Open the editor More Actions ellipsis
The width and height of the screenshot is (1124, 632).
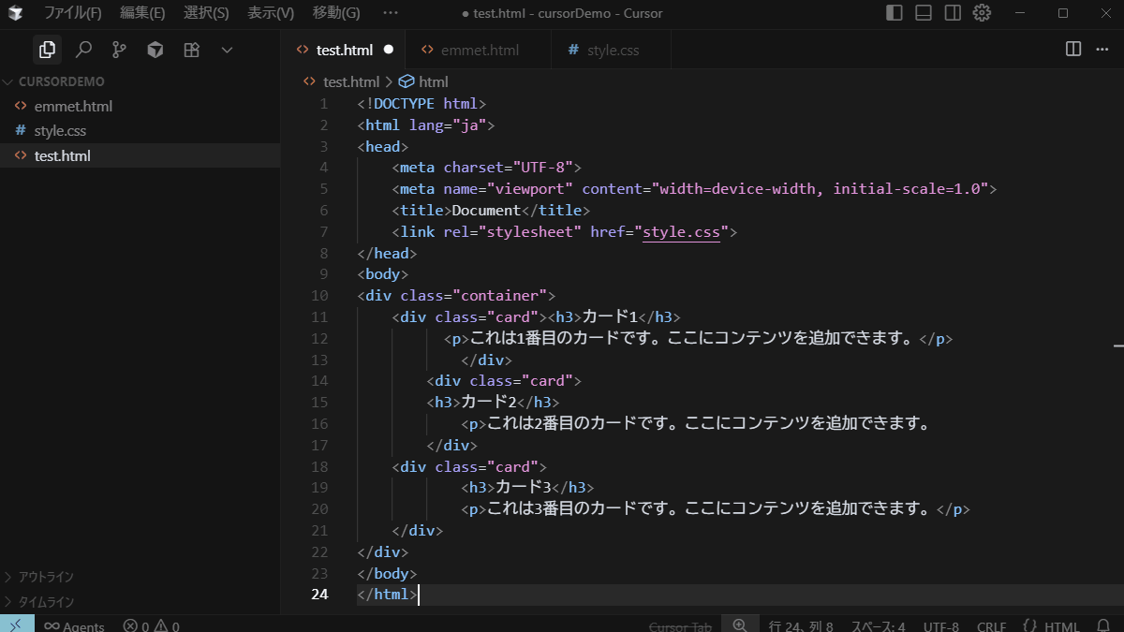(1102, 50)
